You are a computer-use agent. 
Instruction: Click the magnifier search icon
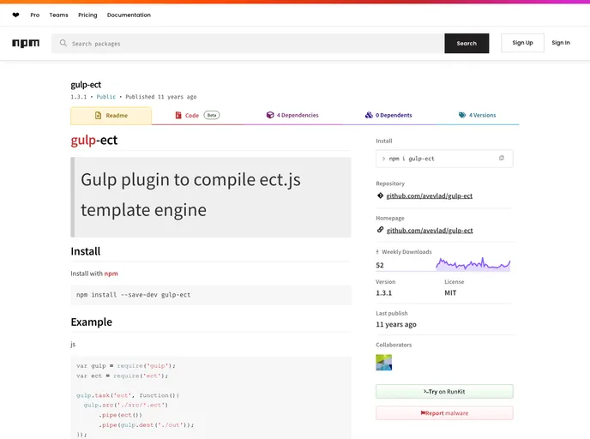pos(63,43)
